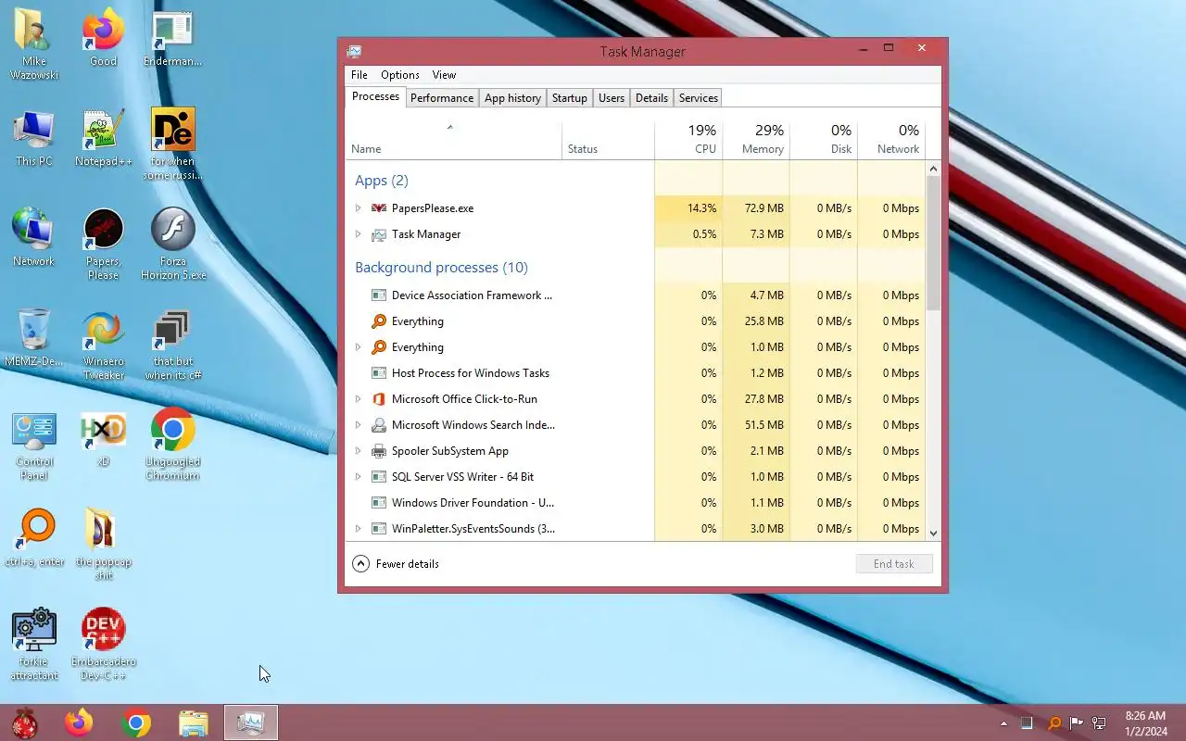Click the Apps (2) heading

(382, 181)
